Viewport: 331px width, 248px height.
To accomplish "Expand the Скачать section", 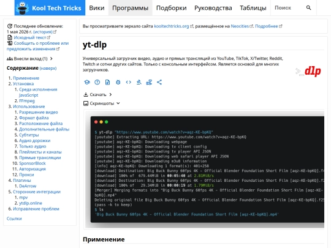I will [97, 94].
